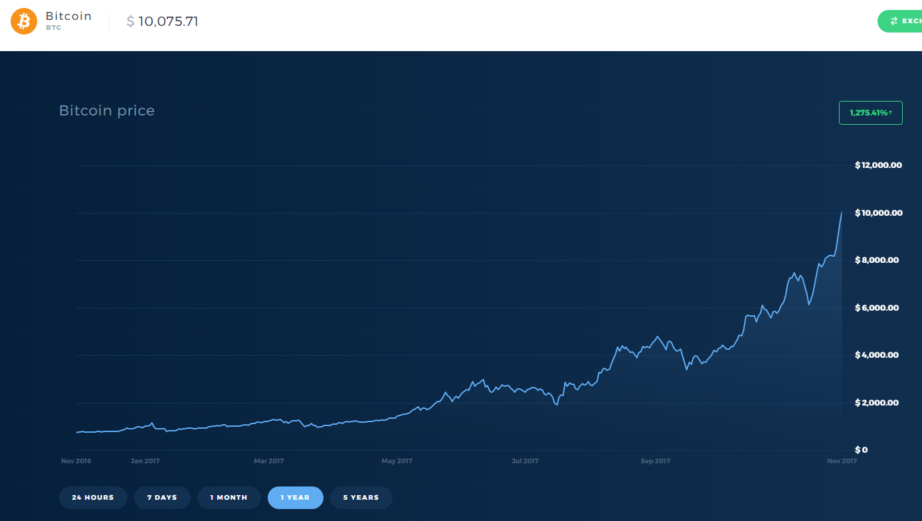The image size is (922, 521).
Task: Switch chart to 1 MONTH range
Action: pyautogui.click(x=229, y=498)
